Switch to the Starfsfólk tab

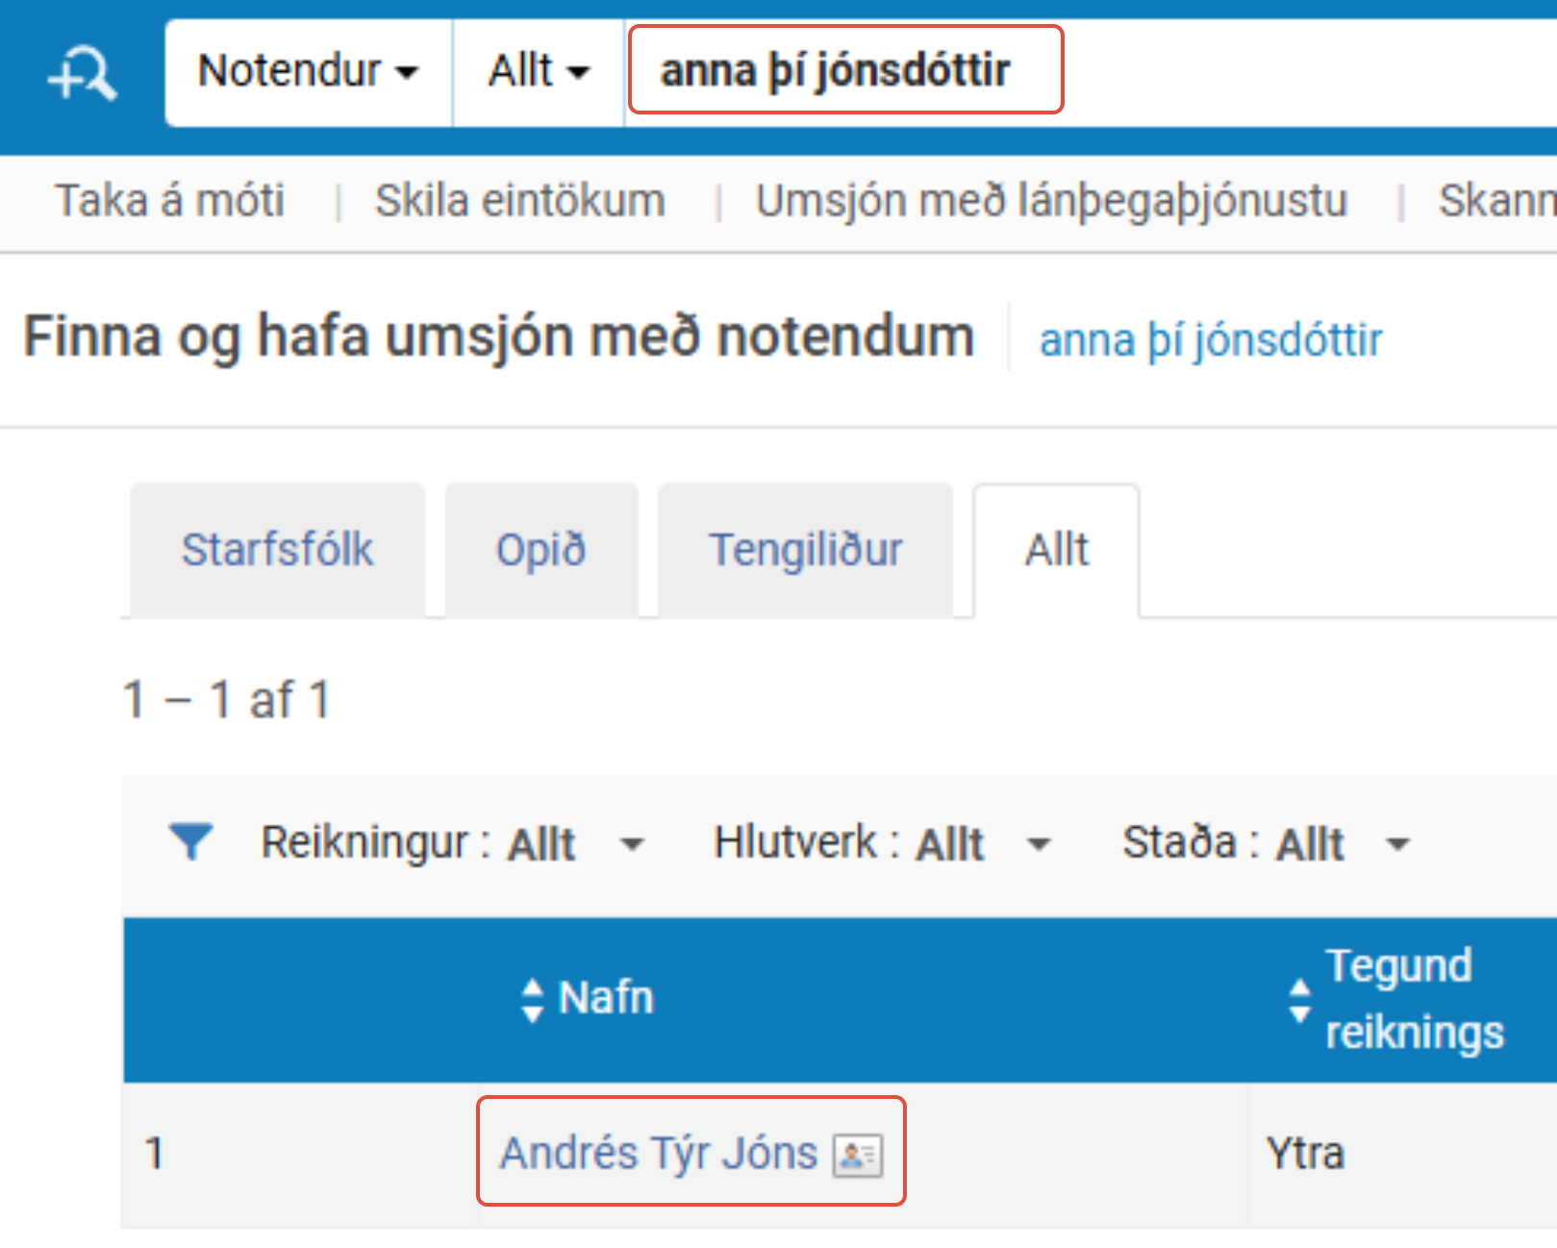click(277, 550)
